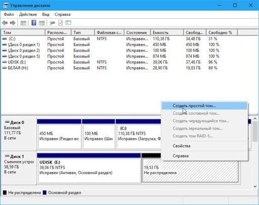The image size is (259, 205).
Task: Click the drive icon of Диск 0 раздел 2 row
Action: (5, 51)
